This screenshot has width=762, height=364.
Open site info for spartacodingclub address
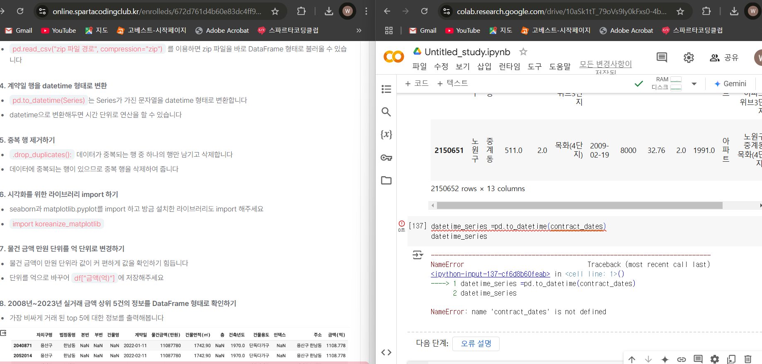[x=42, y=11]
